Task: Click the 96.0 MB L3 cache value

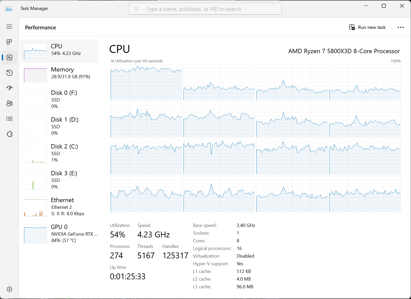Action: point(245,287)
